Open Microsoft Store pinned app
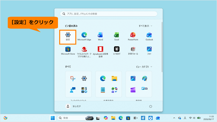Viewport: 217px width, 122px height. (x=68, y=51)
